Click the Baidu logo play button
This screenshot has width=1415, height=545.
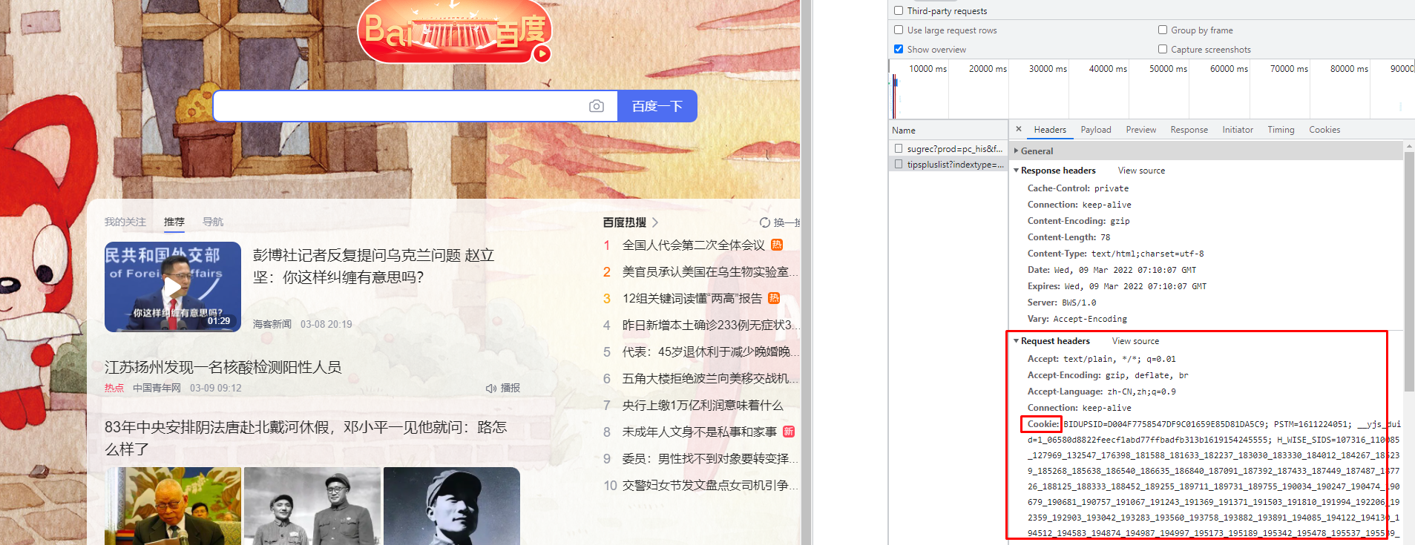click(542, 53)
